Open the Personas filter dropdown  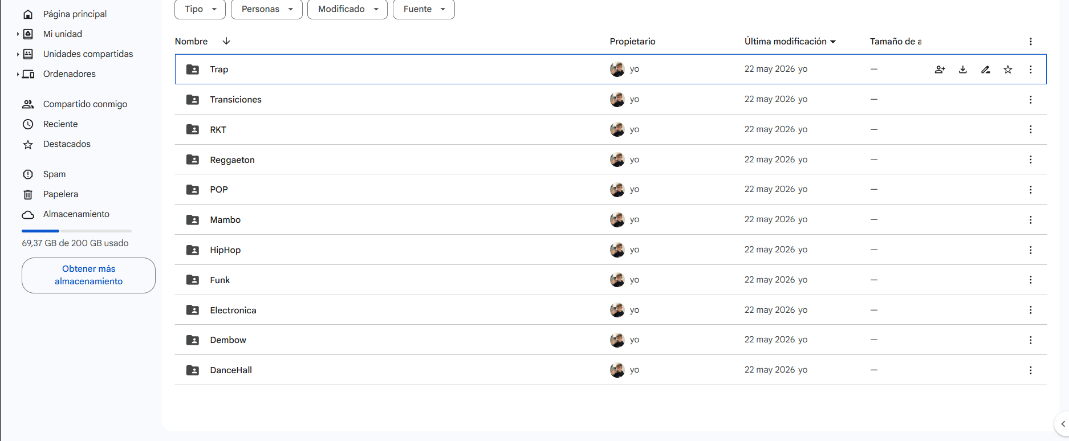267,9
